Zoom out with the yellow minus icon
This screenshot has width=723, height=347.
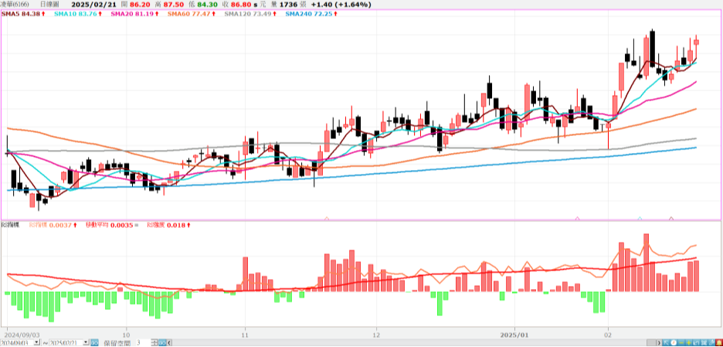click(x=681, y=343)
